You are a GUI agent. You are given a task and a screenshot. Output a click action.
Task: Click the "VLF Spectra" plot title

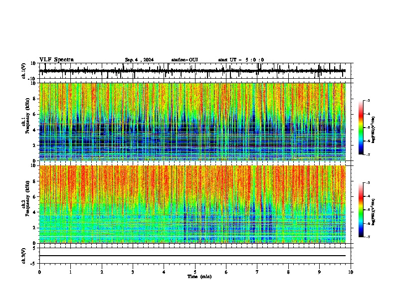(56, 60)
